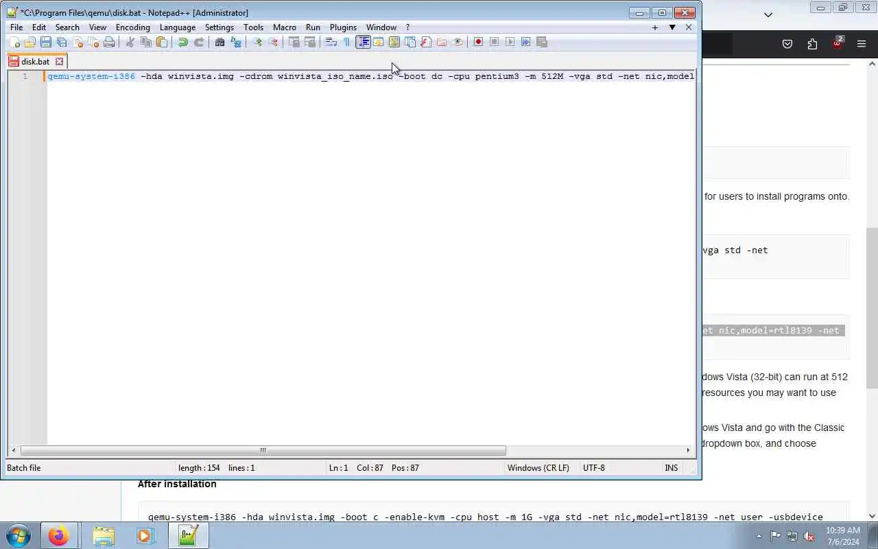Open Find with the binoculars icon
878x549 pixels.
(220, 42)
